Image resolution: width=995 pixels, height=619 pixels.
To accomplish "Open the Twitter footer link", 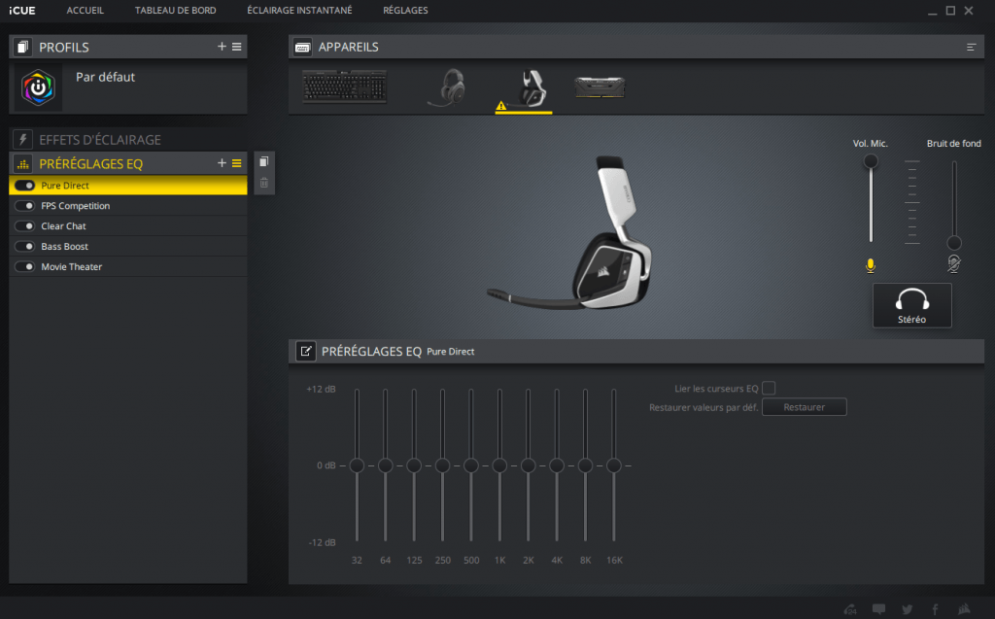I will pyautogui.click(x=908, y=609).
